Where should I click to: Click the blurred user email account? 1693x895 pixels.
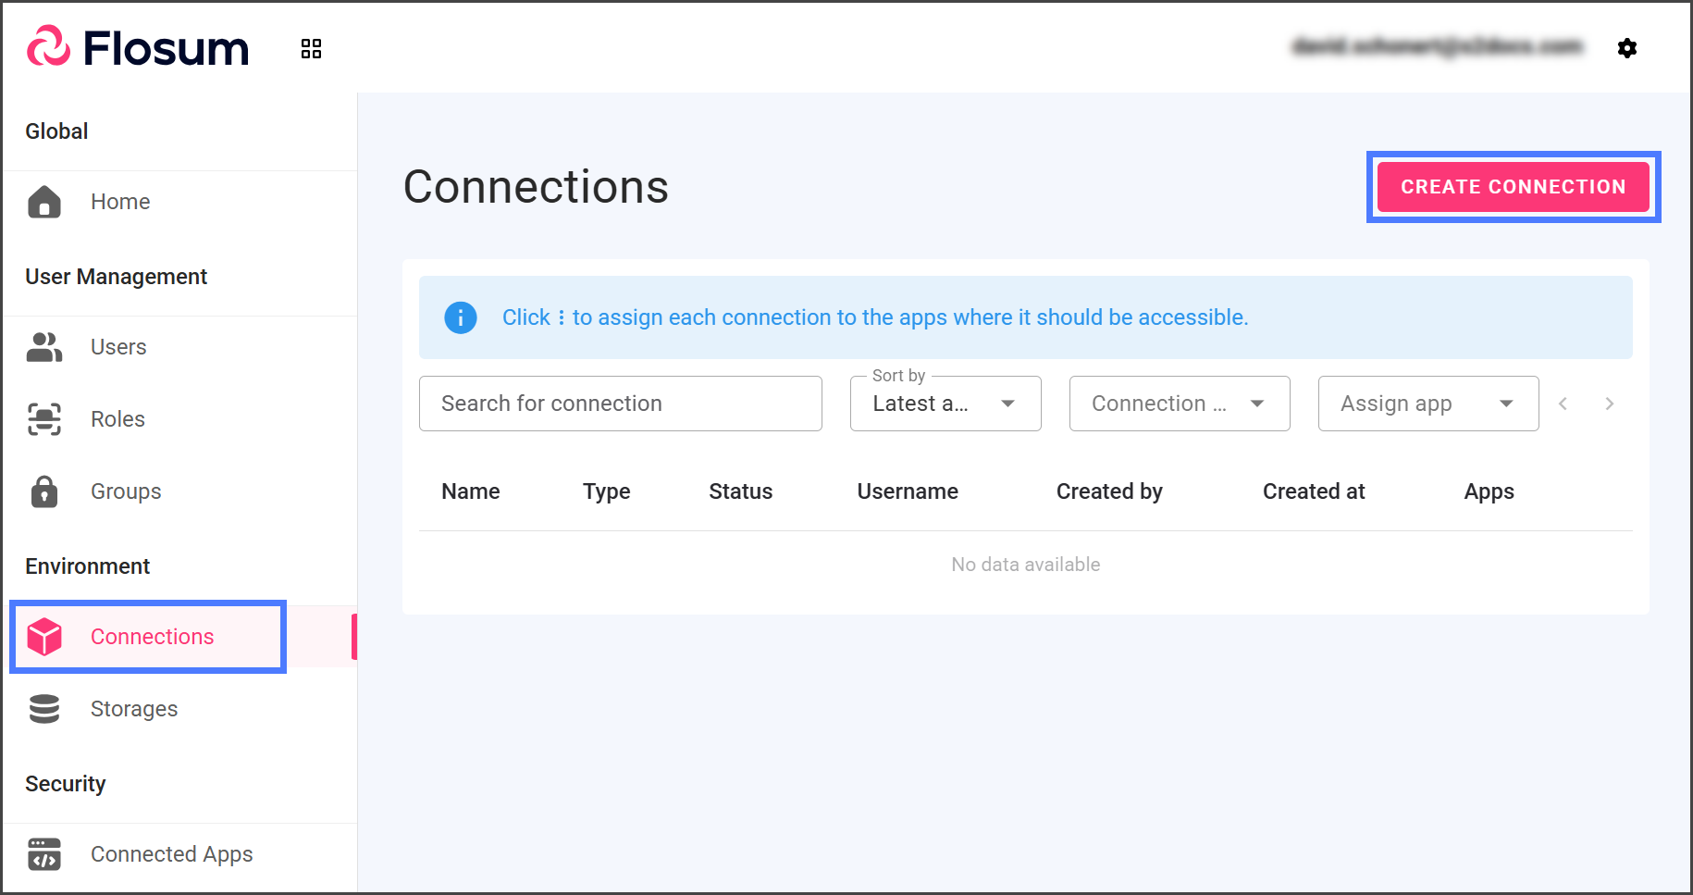pyautogui.click(x=1437, y=46)
